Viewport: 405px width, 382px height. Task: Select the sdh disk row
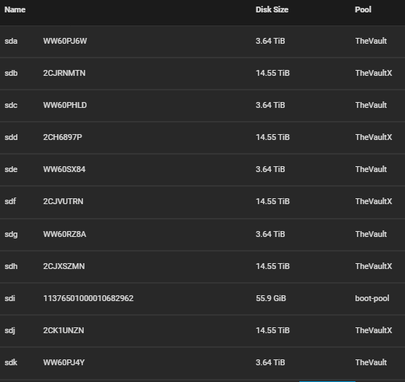[x=202, y=266]
